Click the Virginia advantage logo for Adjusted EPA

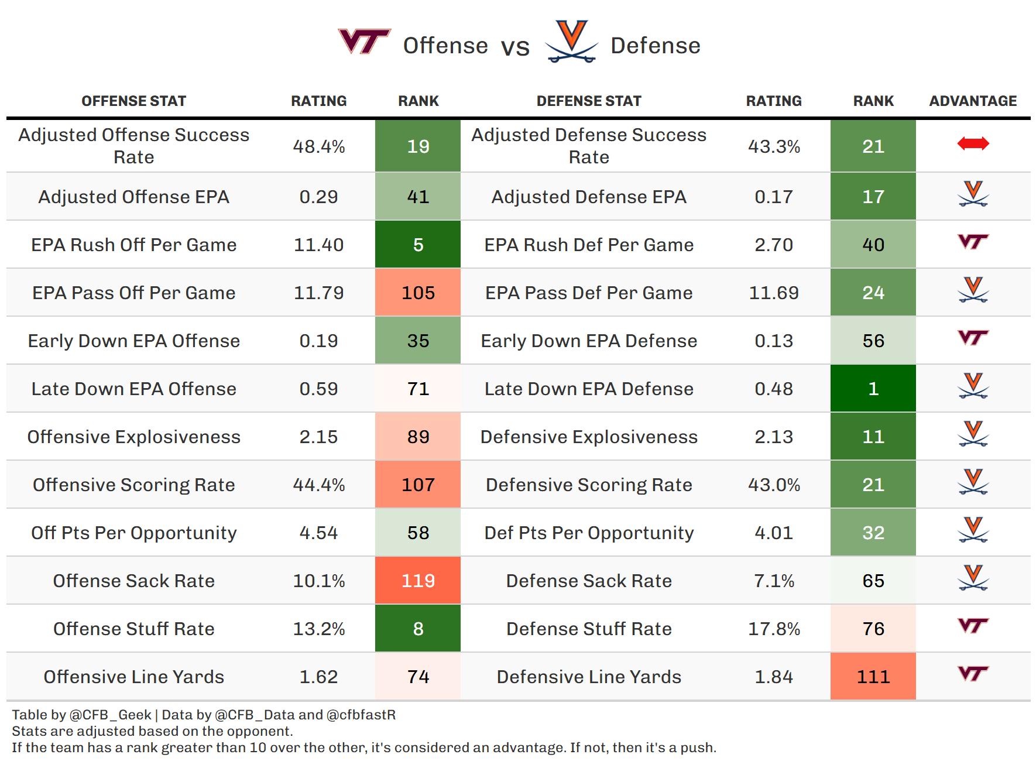pos(973,194)
